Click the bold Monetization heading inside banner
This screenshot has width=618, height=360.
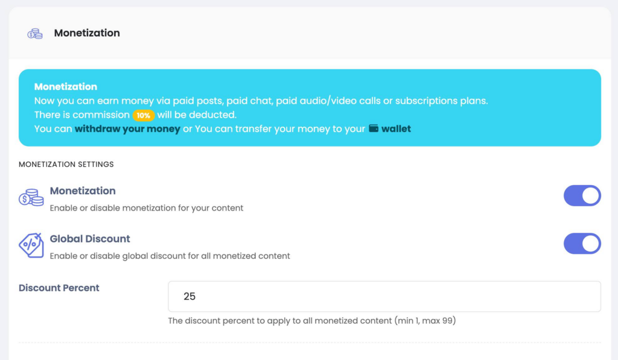pyautogui.click(x=65, y=87)
